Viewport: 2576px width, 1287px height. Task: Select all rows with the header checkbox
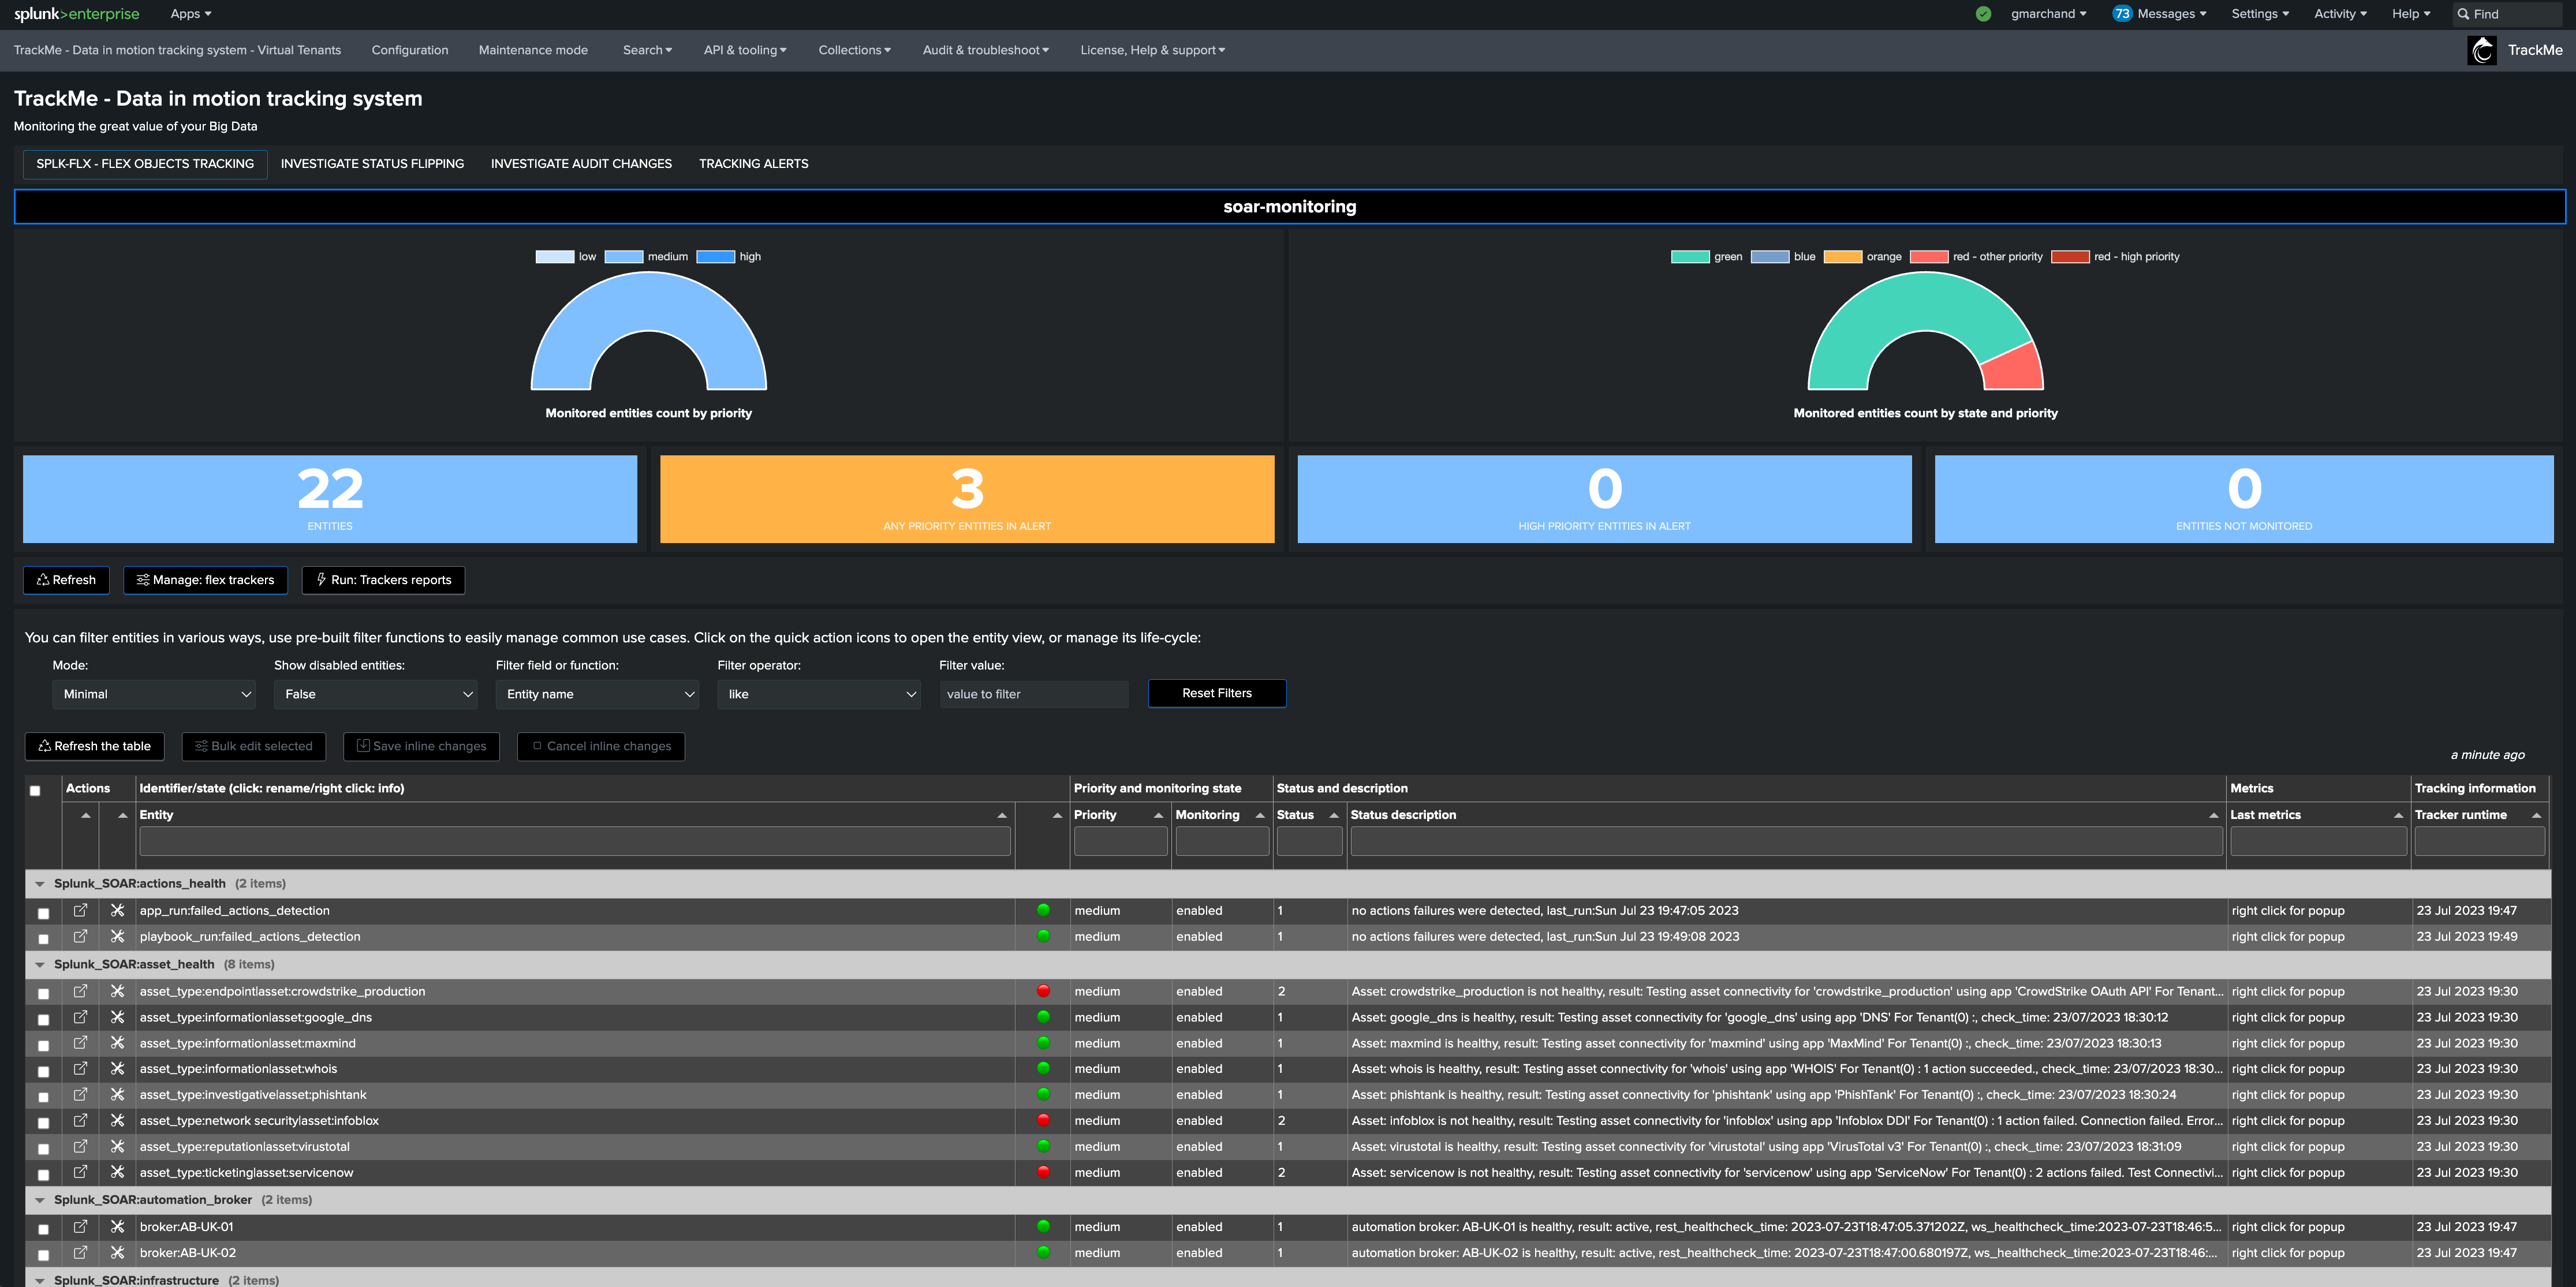pyautogui.click(x=35, y=791)
